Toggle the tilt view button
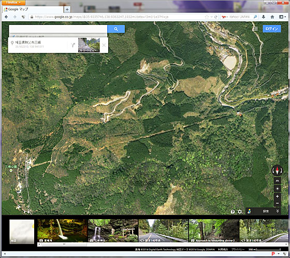 pos(277,180)
